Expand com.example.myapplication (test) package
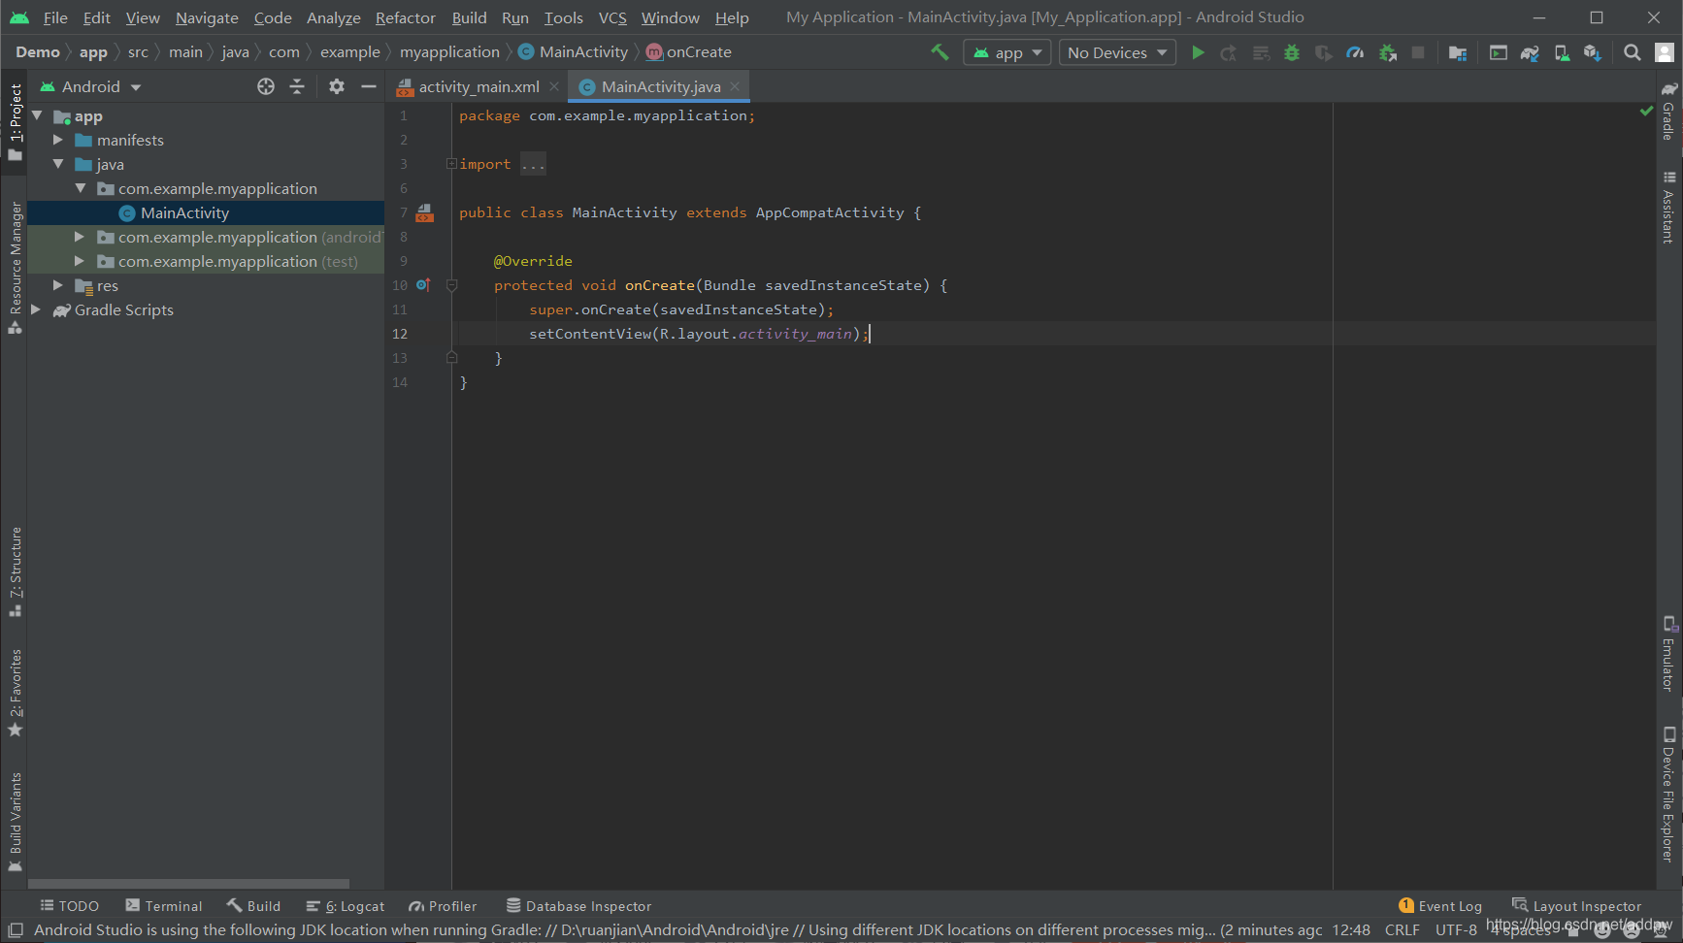This screenshot has width=1683, height=943. tap(80, 261)
